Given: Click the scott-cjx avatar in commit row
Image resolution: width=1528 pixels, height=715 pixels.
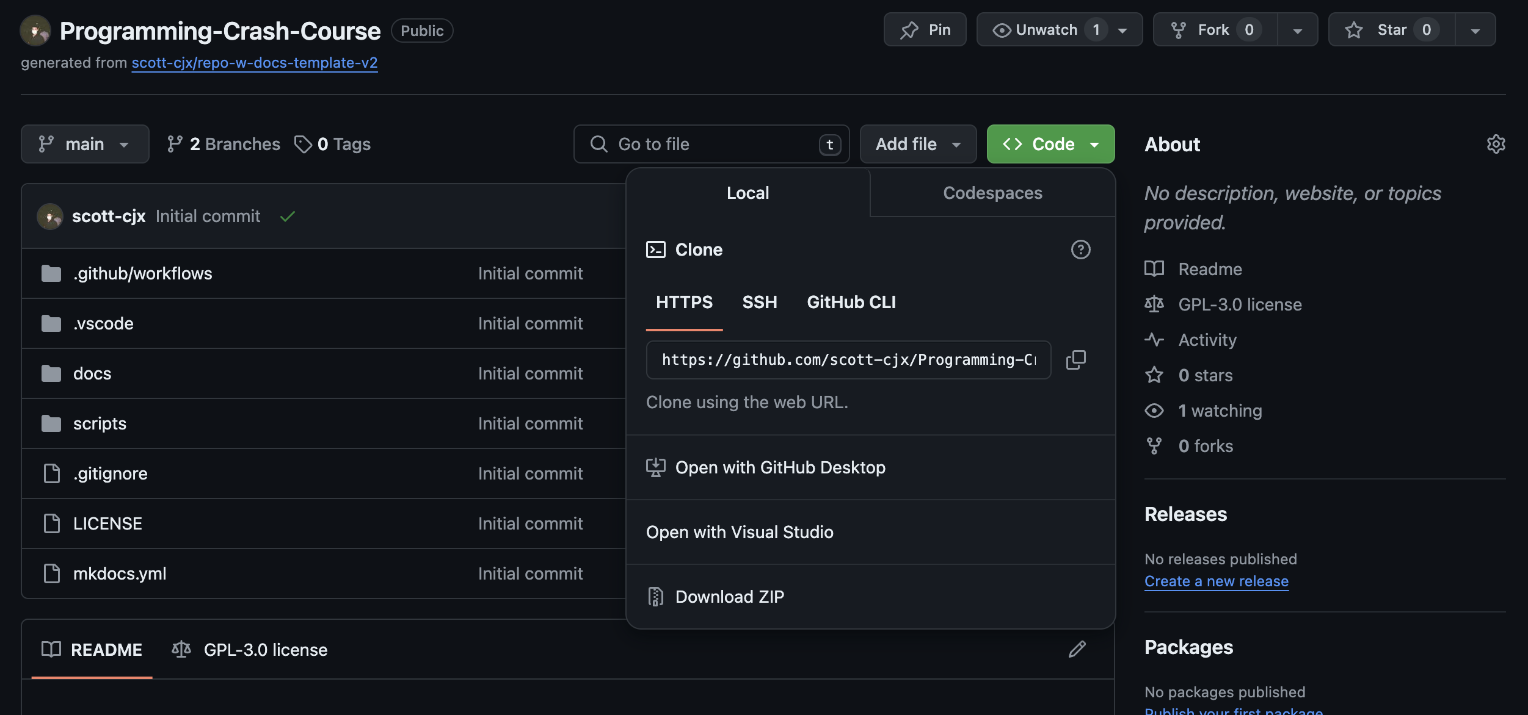Looking at the screenshot, I should click(x=51, y=215).
